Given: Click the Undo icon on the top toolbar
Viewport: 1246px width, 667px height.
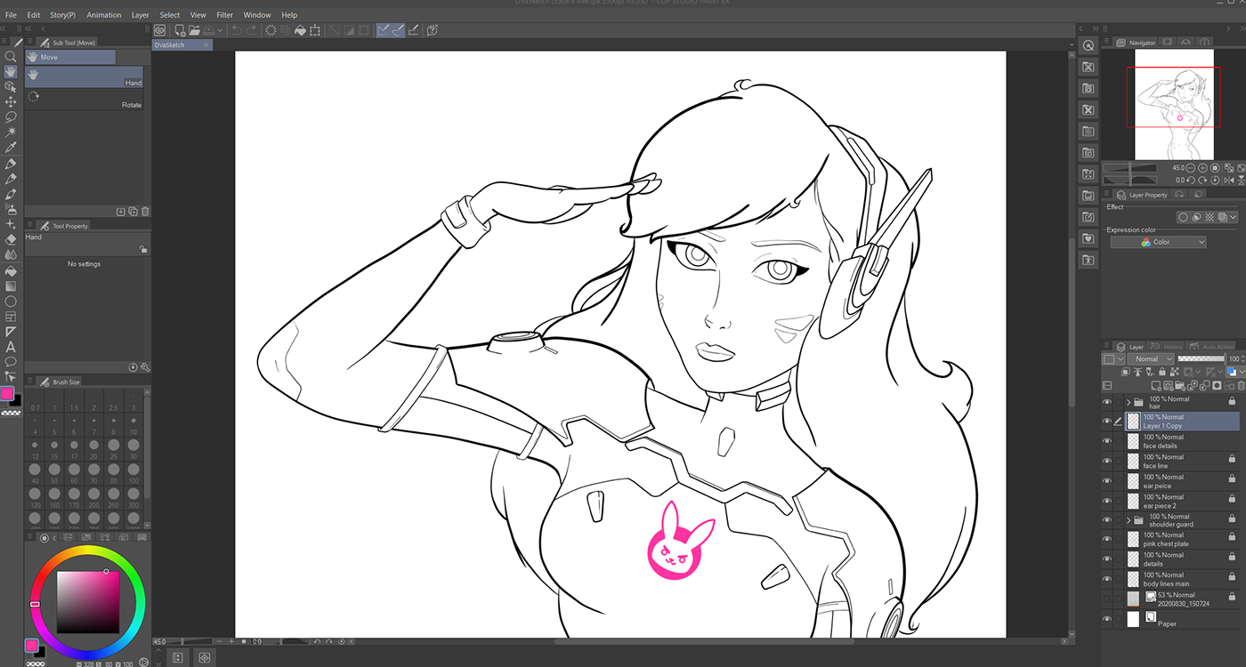Looking at the screenshot, I should click(235, 29).
